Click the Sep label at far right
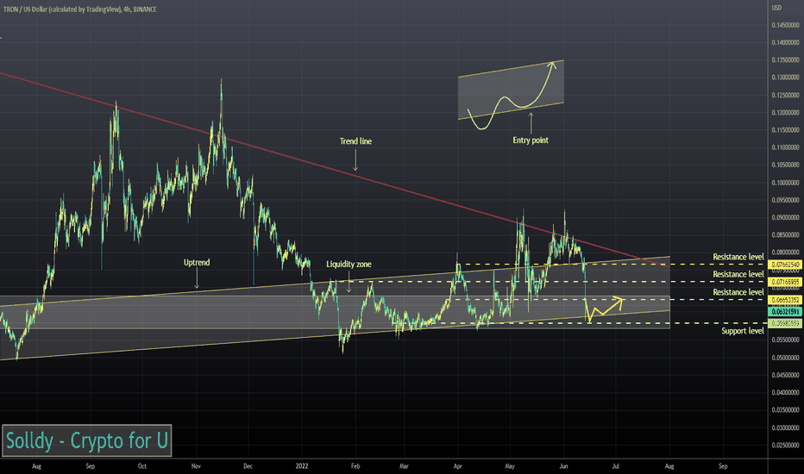The height and width of the screenshot is (474, 804). click(723, 466)
